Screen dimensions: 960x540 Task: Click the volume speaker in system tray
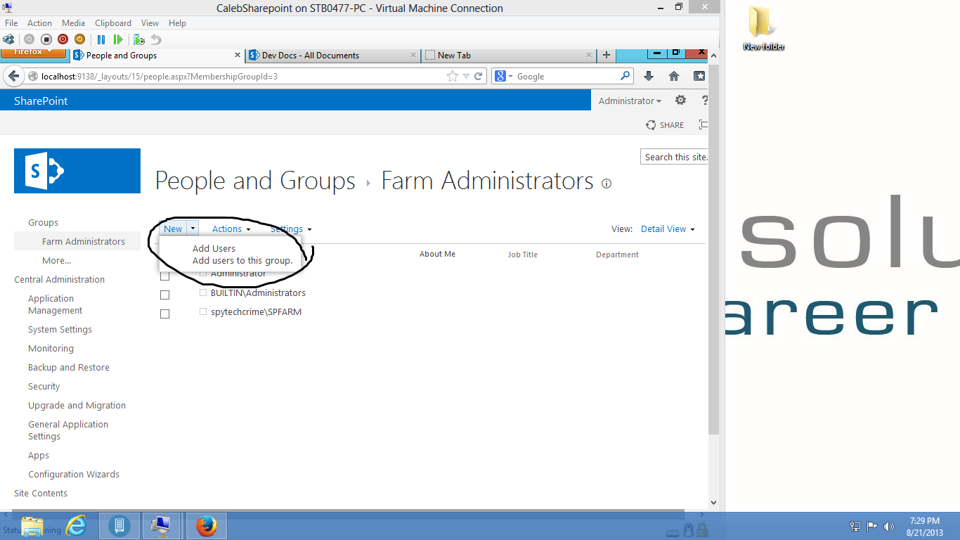pyautogui.click(x=889, y=526)
